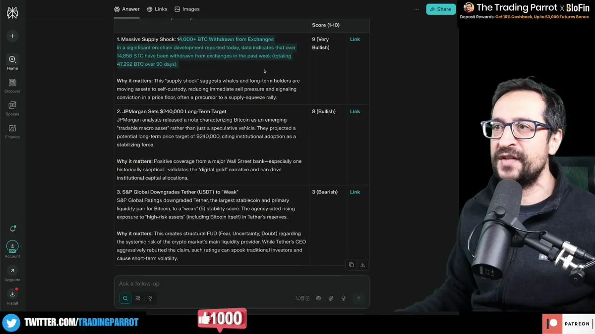The image size is (595, 334).
Task: Download the table with download icon
Action: point(362,265)
